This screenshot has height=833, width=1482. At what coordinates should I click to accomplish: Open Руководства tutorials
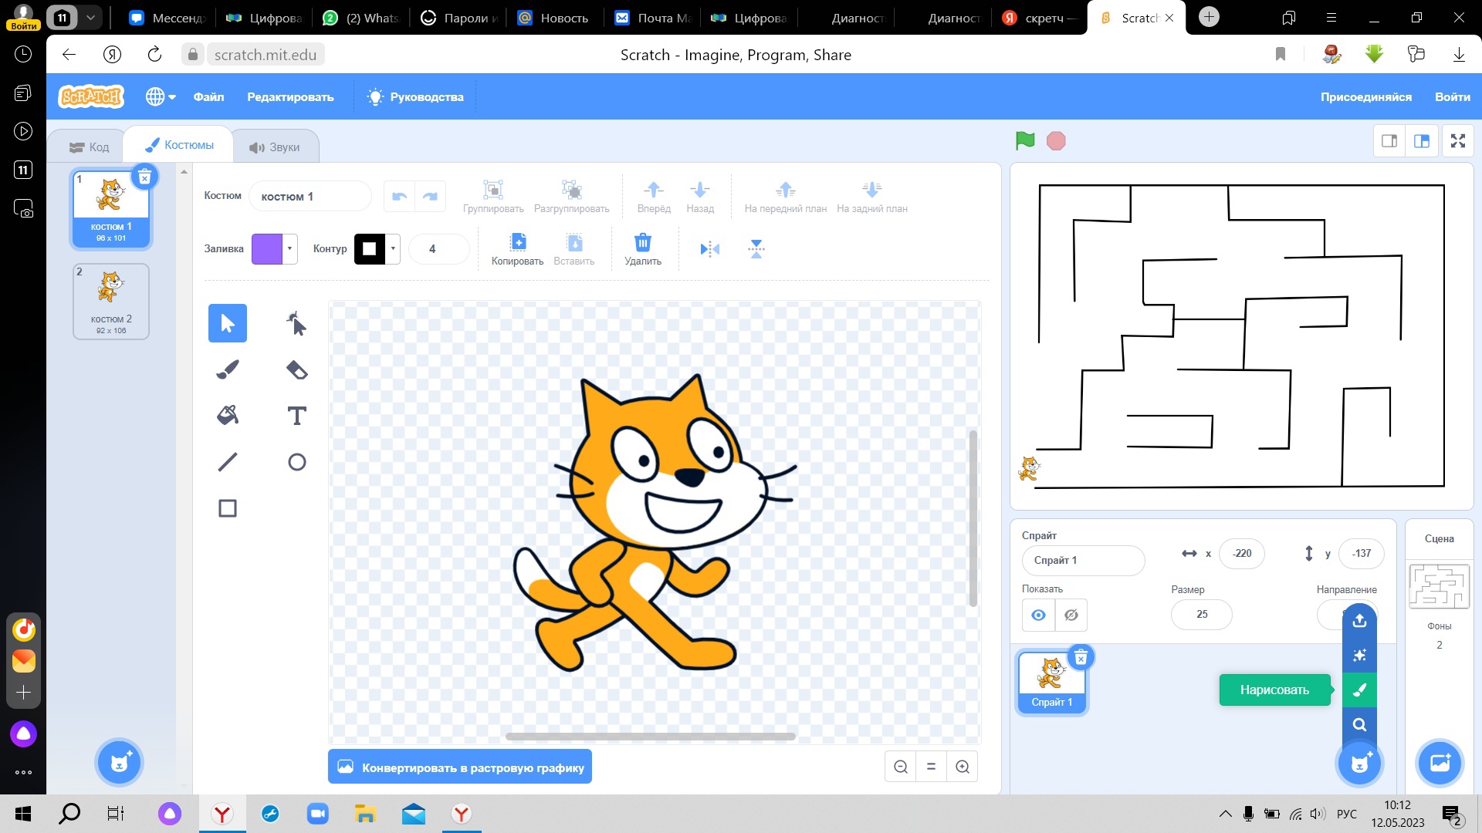415,97
